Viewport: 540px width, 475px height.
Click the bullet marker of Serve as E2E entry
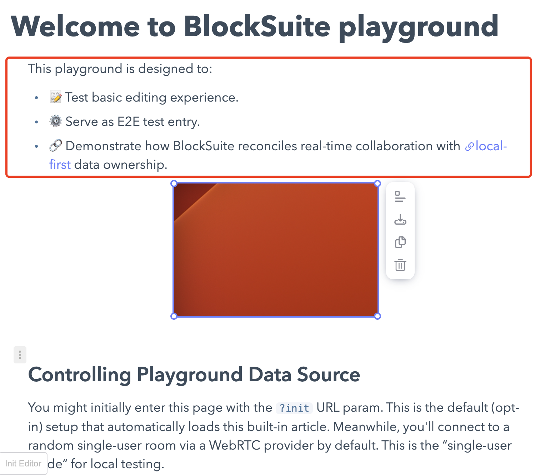point(36,122)
